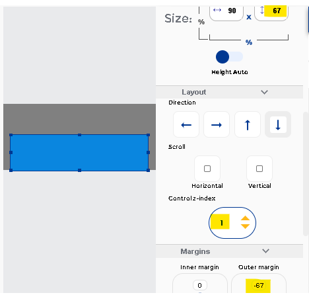Collapse the Layout section chevron
Image resolution: width=309 pixels, height=295 pixels.
tap(264, 92)
